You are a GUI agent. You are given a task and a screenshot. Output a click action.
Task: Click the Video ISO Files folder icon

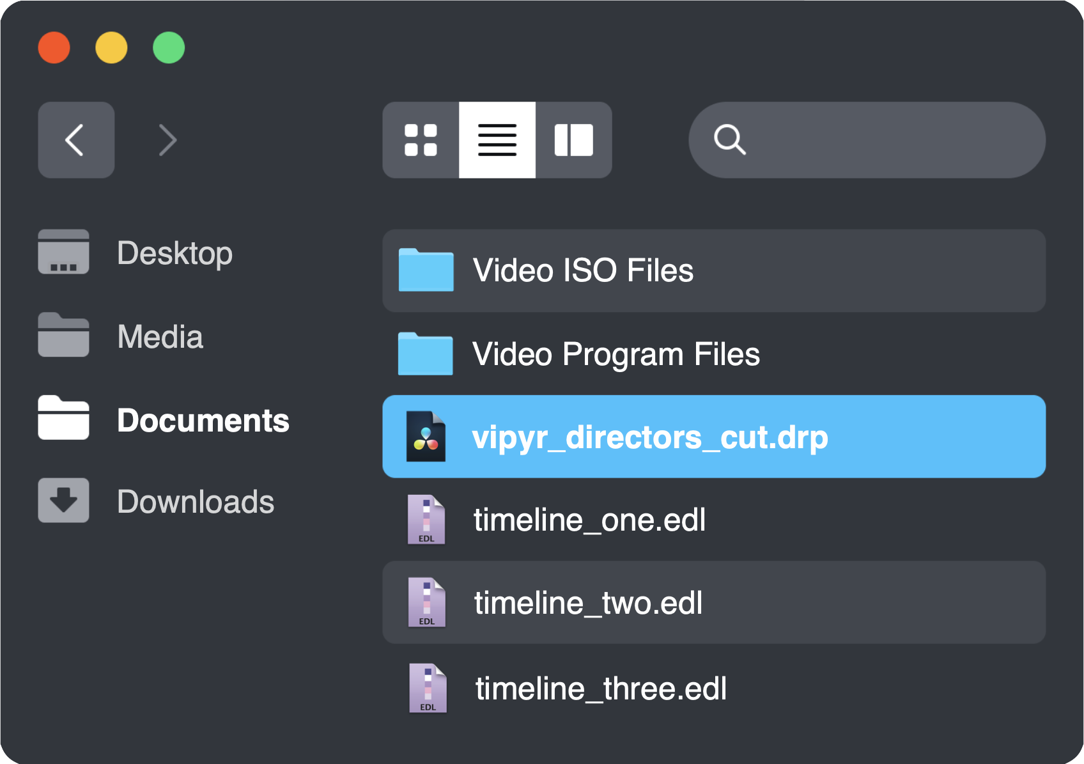(x=426, y=270)
